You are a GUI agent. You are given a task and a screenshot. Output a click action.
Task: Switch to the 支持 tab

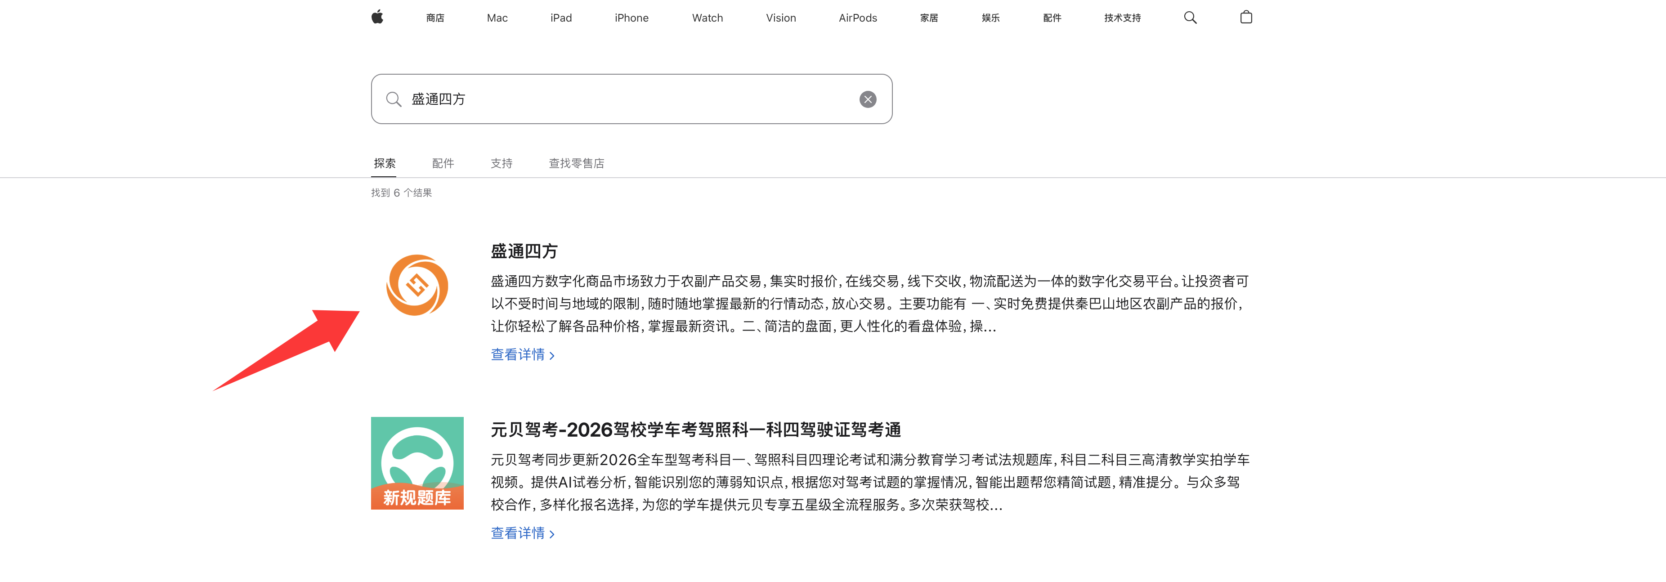(x=501, y=163)
